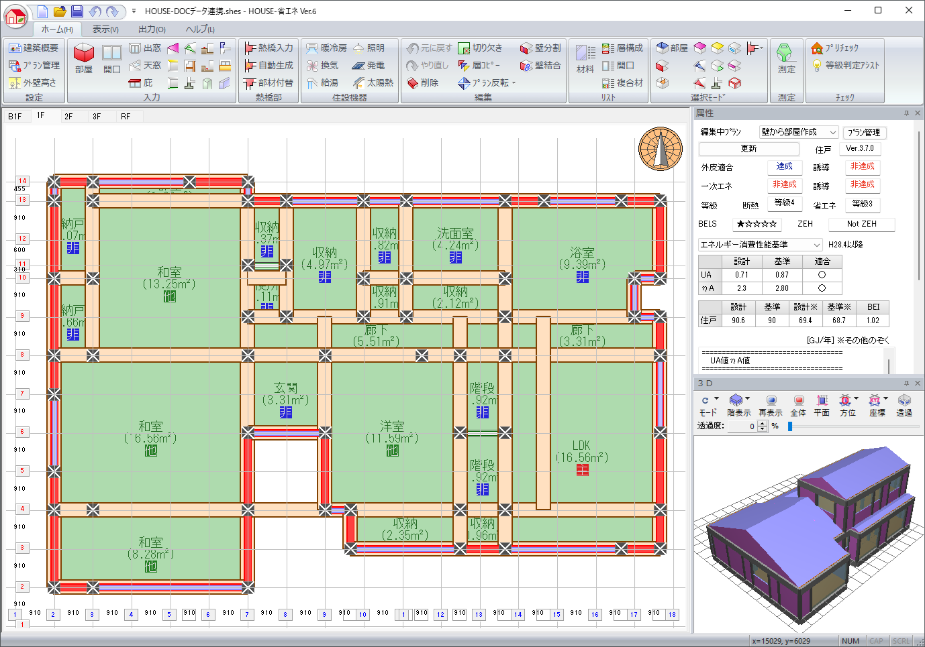Click the 透過度 transparency slider
Image resolution: width=925 pixels, height=647 pixels.
tap(790, 426)
